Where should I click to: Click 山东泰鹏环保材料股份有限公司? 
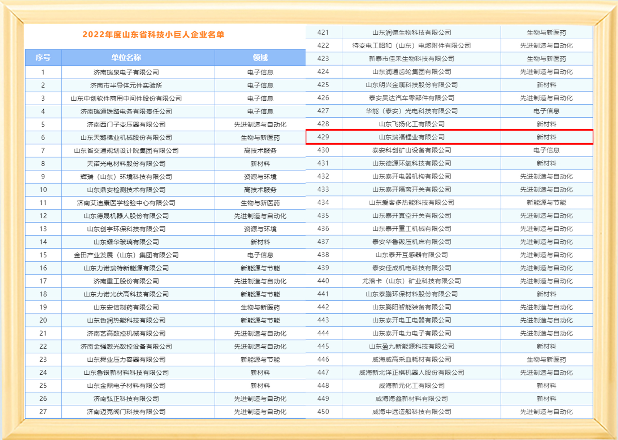(411, 294)
